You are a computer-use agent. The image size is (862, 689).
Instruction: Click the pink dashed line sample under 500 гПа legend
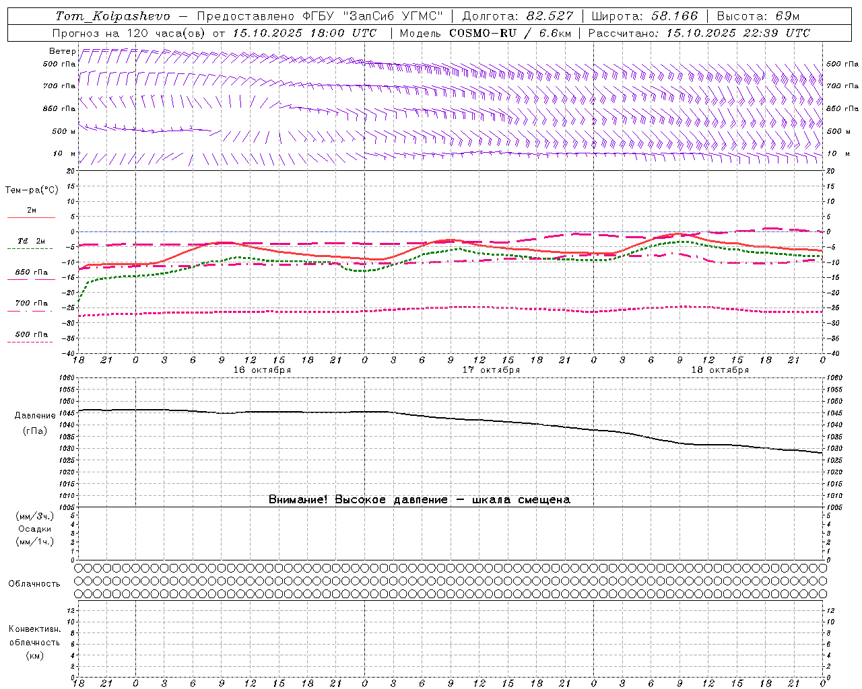coord(31,342)
